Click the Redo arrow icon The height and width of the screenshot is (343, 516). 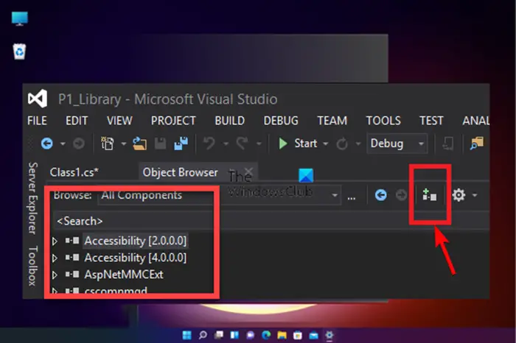[x=243, y=144]
